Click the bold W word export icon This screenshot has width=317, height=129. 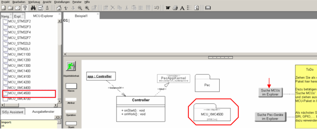[168, 8]
